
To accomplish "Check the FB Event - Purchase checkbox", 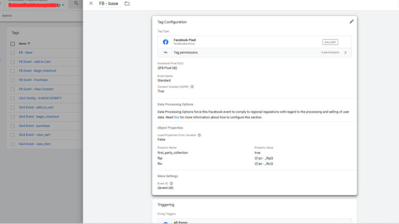I will 12,80.
